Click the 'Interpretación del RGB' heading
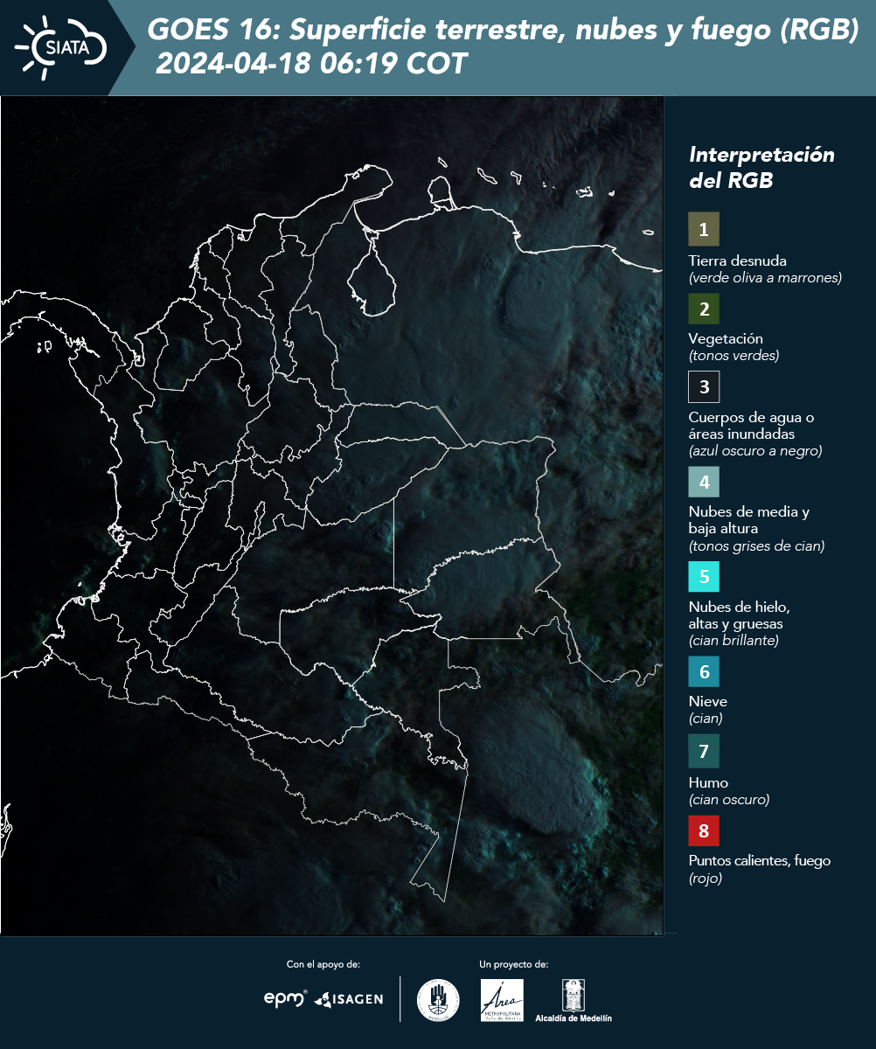The height and width of the screenshot is (1049, 876). click(x=761, y=168)
